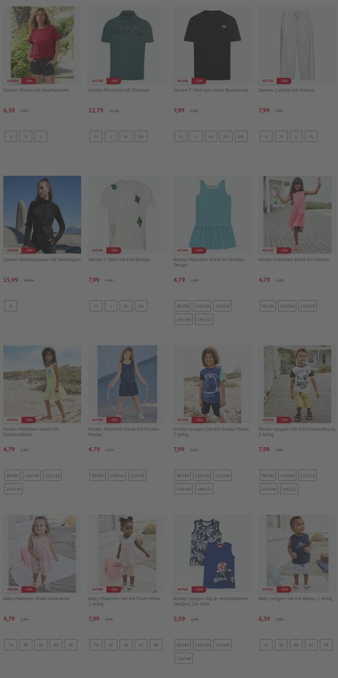Viewport: 338px width, 678px height.
Task: Open the Damen-Culotte mit Viskose title link
Action: click(286, 90)
